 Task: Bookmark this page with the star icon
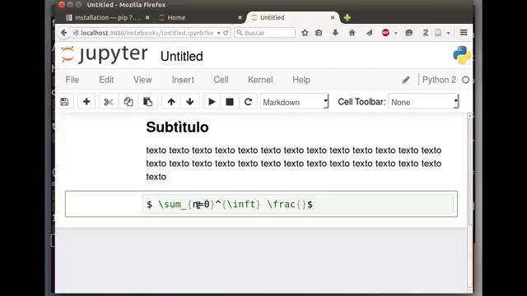pyautogui.click(x=305, y=33)
